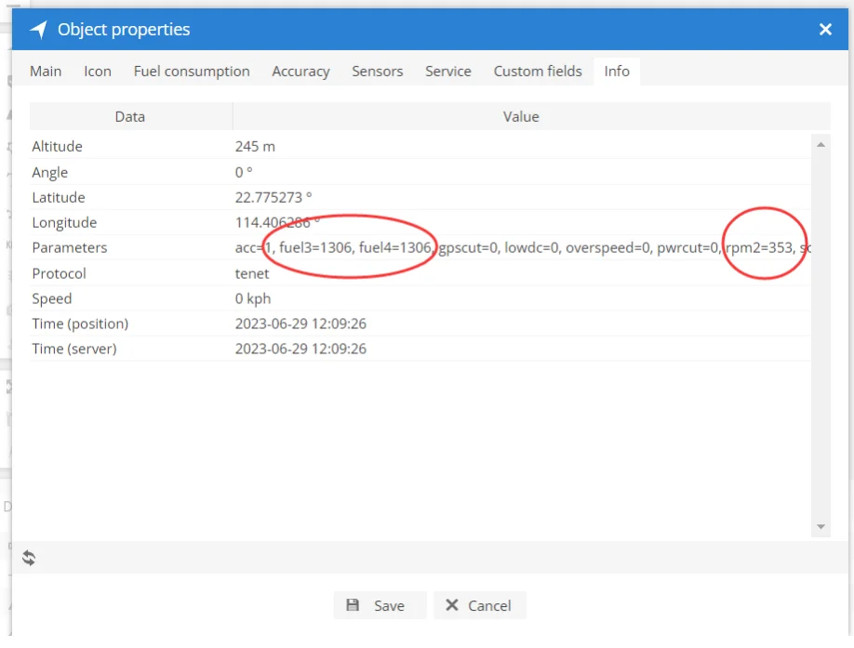
Task: Click the navigation arrow icon in title bar
Action: click(38, 30)
